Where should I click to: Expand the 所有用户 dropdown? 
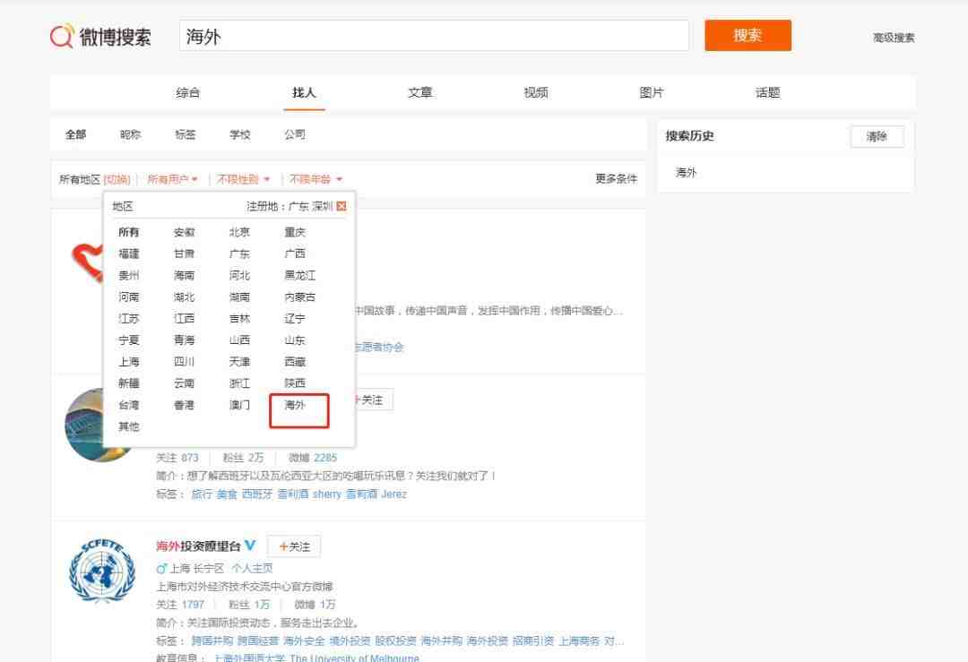point(172,179)
